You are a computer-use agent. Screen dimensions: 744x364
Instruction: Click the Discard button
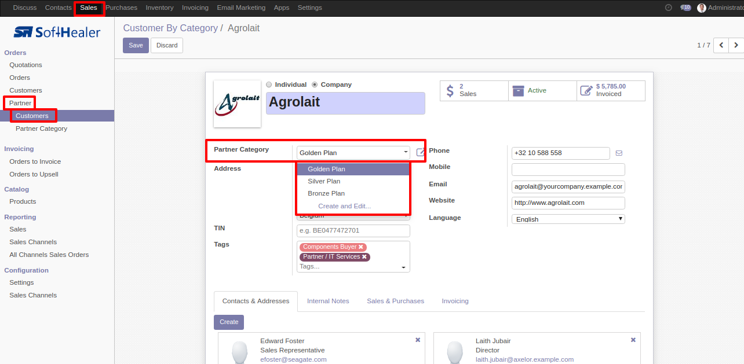(167, 45)
